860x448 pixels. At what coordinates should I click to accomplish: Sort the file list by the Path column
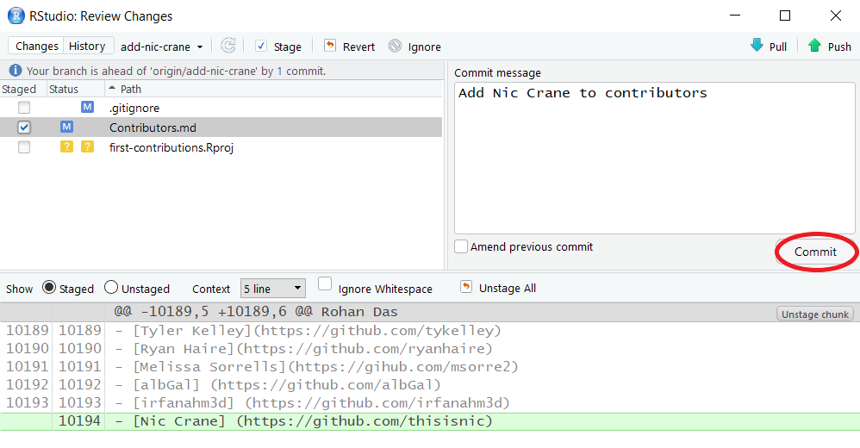tap(130, 89)
